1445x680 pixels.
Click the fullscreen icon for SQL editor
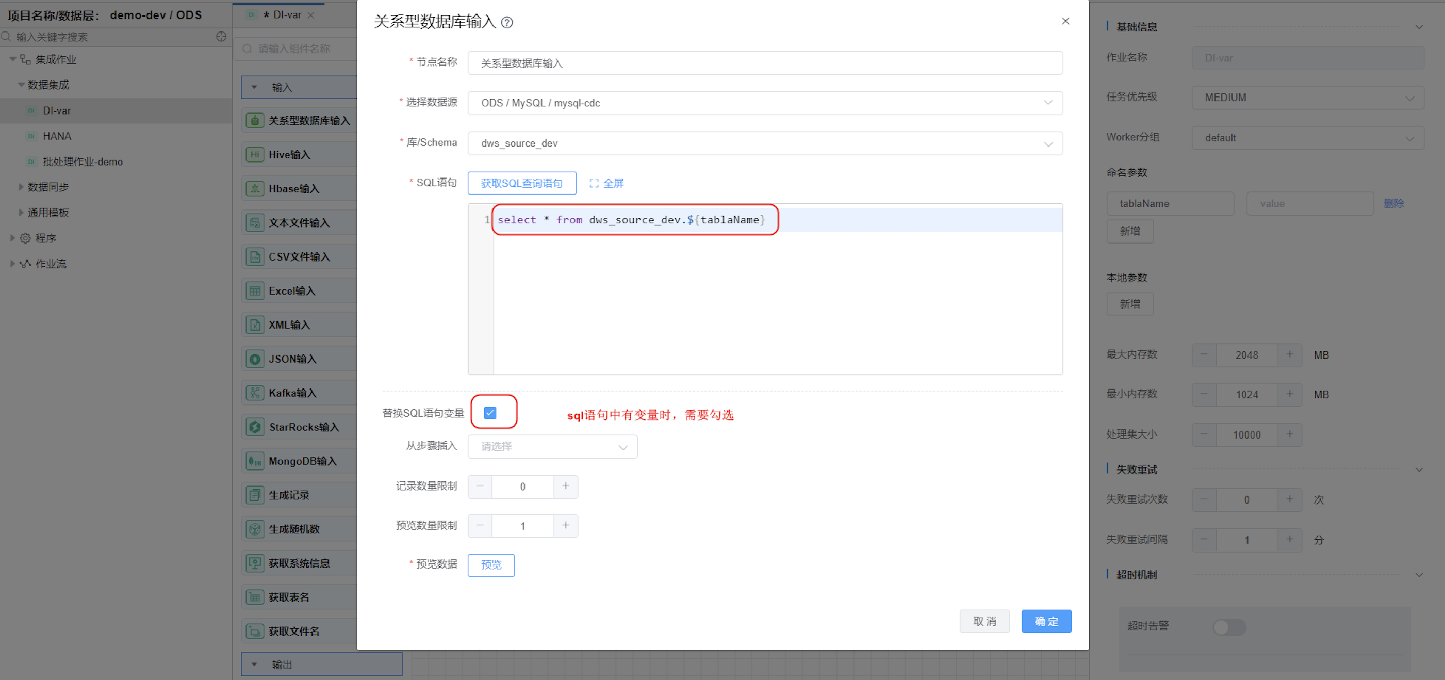tap(594, 184)
